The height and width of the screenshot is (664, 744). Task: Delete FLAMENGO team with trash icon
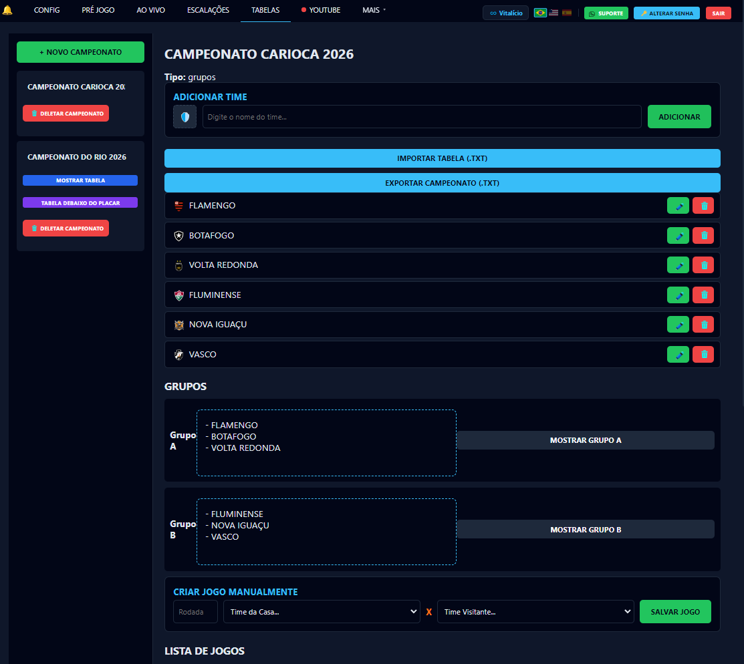(703, 206)
